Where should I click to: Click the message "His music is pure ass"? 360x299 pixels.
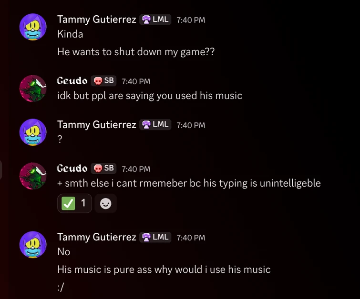pyautogui.click(x=164, y=269)
